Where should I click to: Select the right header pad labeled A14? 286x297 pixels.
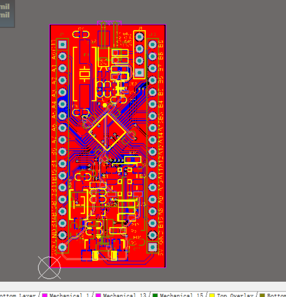click(152, 140)
